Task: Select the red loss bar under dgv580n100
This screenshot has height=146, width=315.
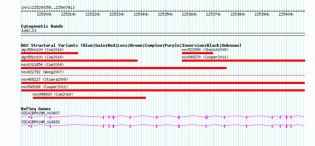Action: click(x=50, y=53)
